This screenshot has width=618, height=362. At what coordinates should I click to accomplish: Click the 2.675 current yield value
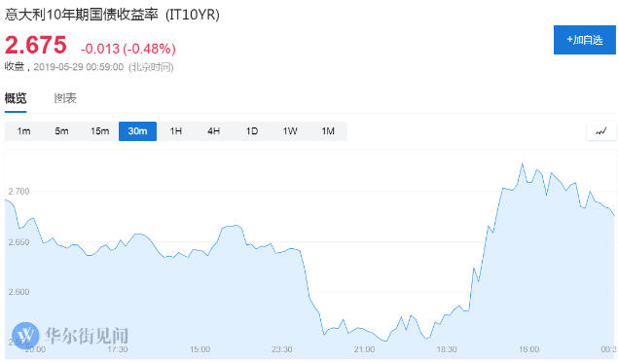point(36,45)
